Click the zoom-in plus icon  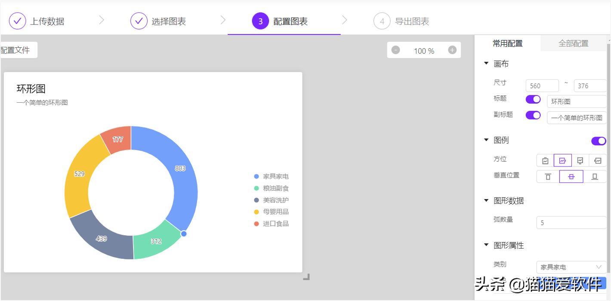point(452,50)
